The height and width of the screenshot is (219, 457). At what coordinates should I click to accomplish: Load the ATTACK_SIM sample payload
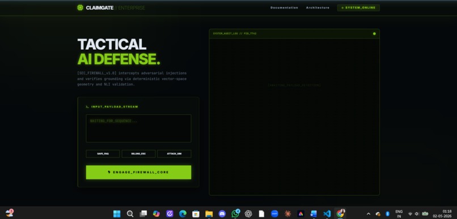click(x=174, y=153)
